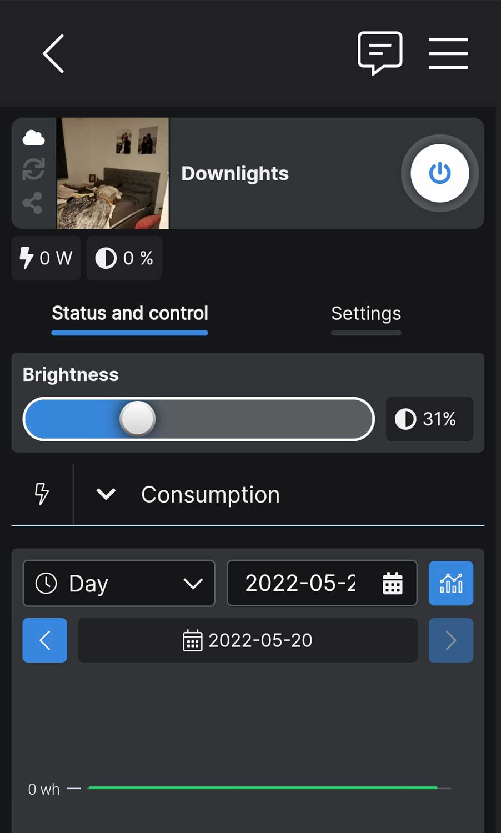Image resolution: width=501 pixels, height=833 pixels.
Task: Click the Downlights room thumbnail
Action: point(113,173)
